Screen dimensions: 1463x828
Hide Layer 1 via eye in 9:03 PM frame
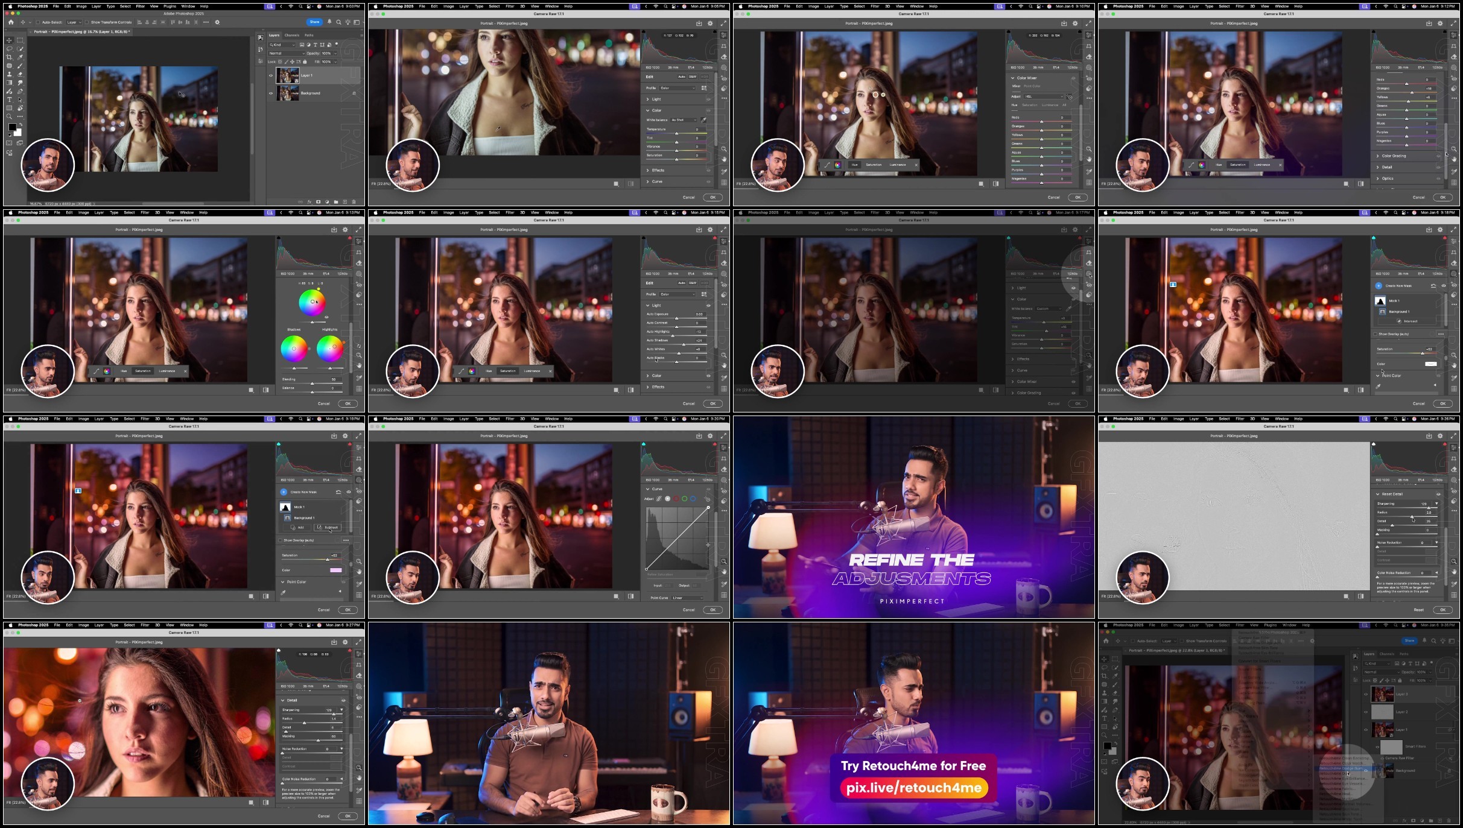click(x=271, y=75)
